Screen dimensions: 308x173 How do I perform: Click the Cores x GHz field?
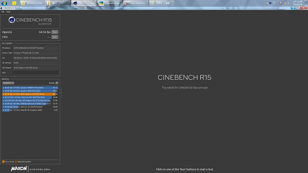tap(36, 53)
